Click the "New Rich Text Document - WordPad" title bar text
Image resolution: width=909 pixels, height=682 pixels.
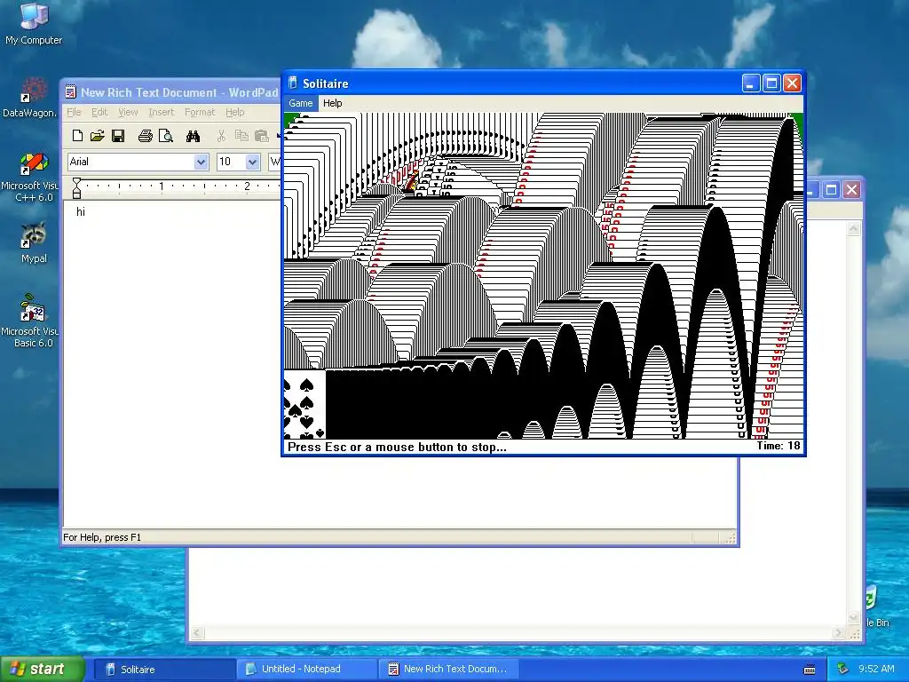(x=179, y=92)
